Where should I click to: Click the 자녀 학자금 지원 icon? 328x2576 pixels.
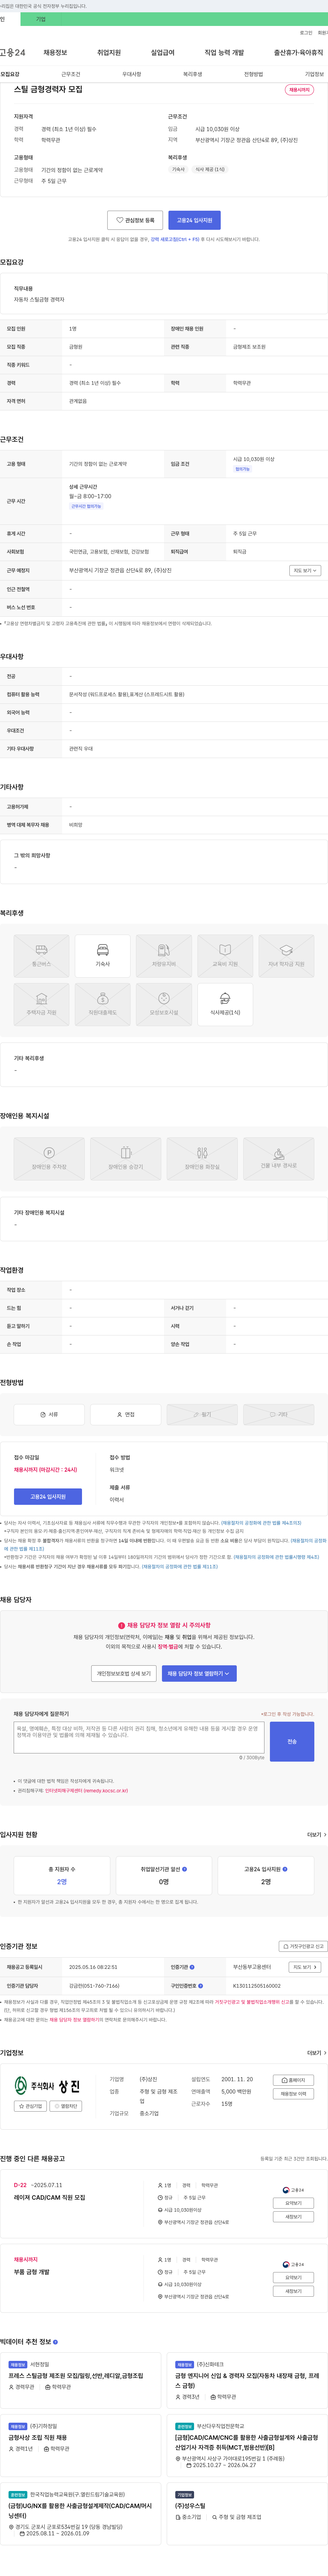286,956
